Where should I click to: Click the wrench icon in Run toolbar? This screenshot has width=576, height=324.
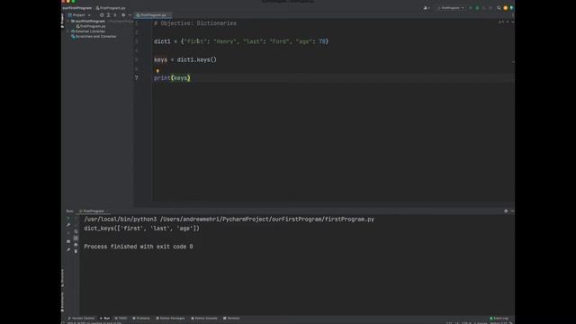pos(68,225)
